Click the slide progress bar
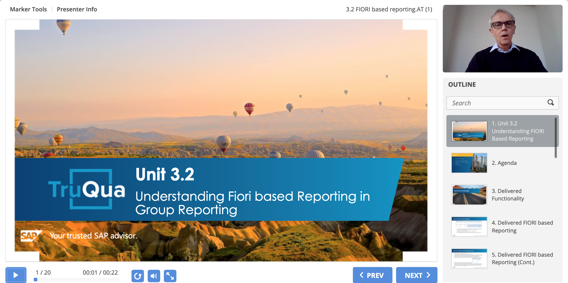 point(77,280)
